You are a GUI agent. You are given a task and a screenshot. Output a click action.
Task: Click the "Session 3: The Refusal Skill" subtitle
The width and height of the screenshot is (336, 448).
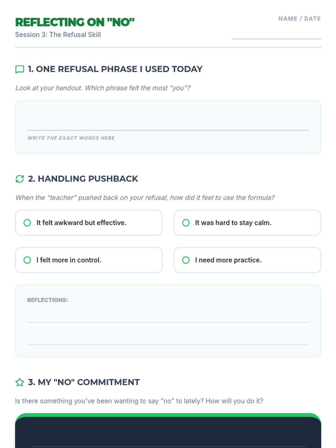point(58,35)
